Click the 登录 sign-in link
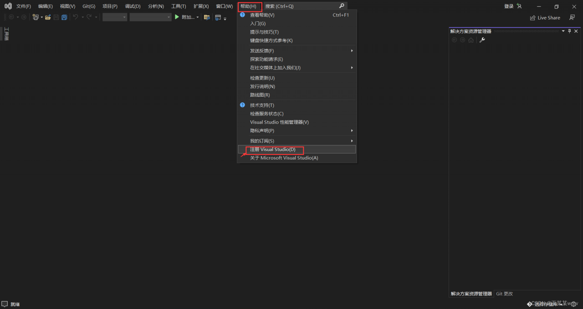This screenshot has width=583, height=309. point(509,6)
